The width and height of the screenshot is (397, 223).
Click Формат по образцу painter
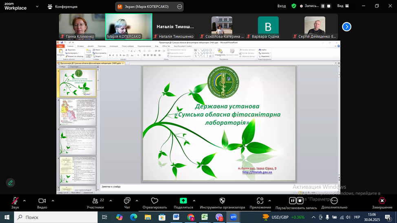pyautogui.click(x=75, y=56)
